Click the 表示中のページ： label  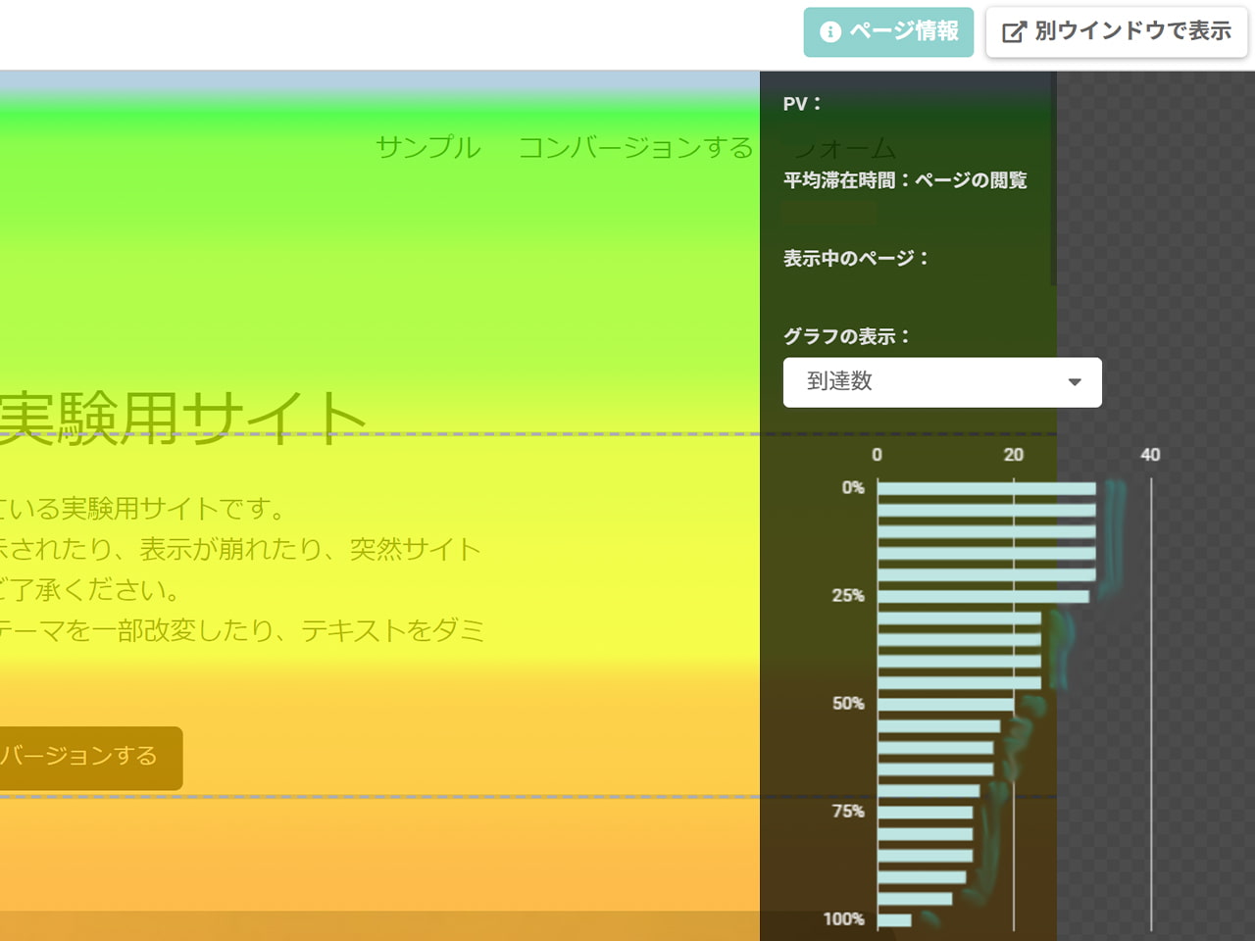855,259
